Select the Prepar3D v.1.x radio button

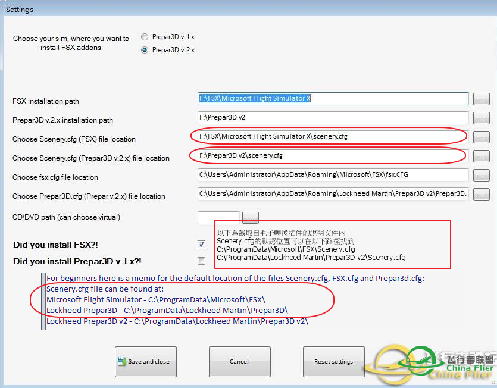[145, 37]
